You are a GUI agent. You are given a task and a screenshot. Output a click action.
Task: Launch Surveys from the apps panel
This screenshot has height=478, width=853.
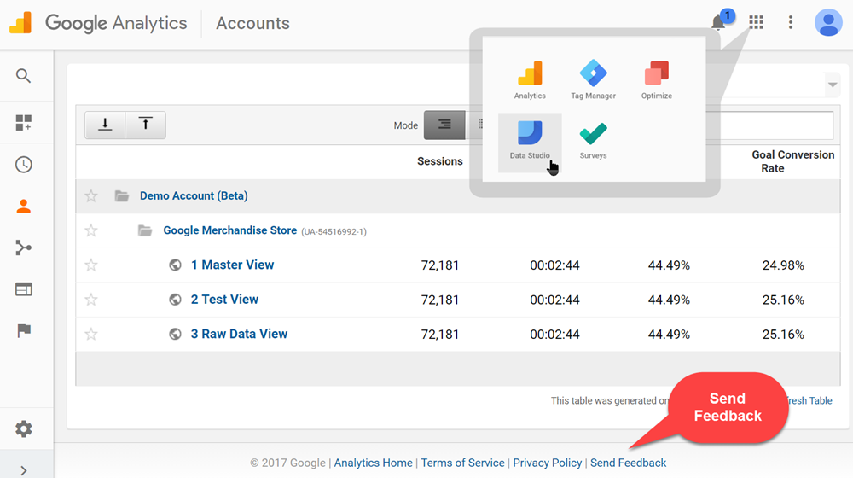[x=593, y=141]
